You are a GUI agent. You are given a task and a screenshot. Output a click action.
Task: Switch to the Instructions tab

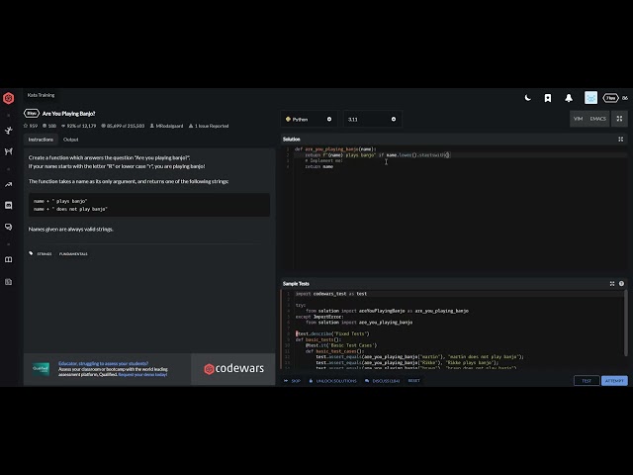pyautogui.click(x=41, y=140)
